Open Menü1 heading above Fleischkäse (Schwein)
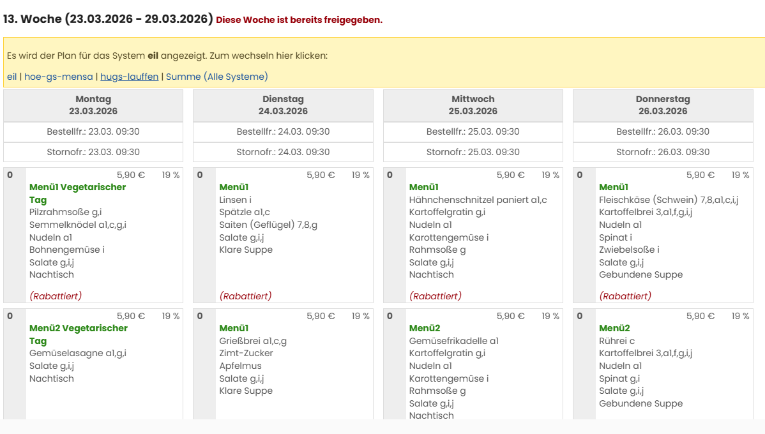The width and height of the screenshot is (765, 434). 614,187
